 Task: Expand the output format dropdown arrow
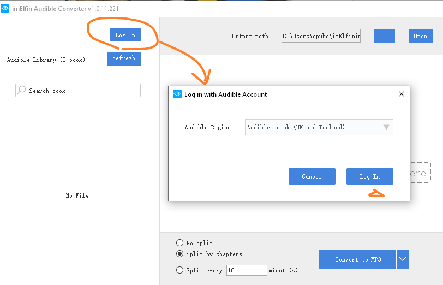[403, 259]
